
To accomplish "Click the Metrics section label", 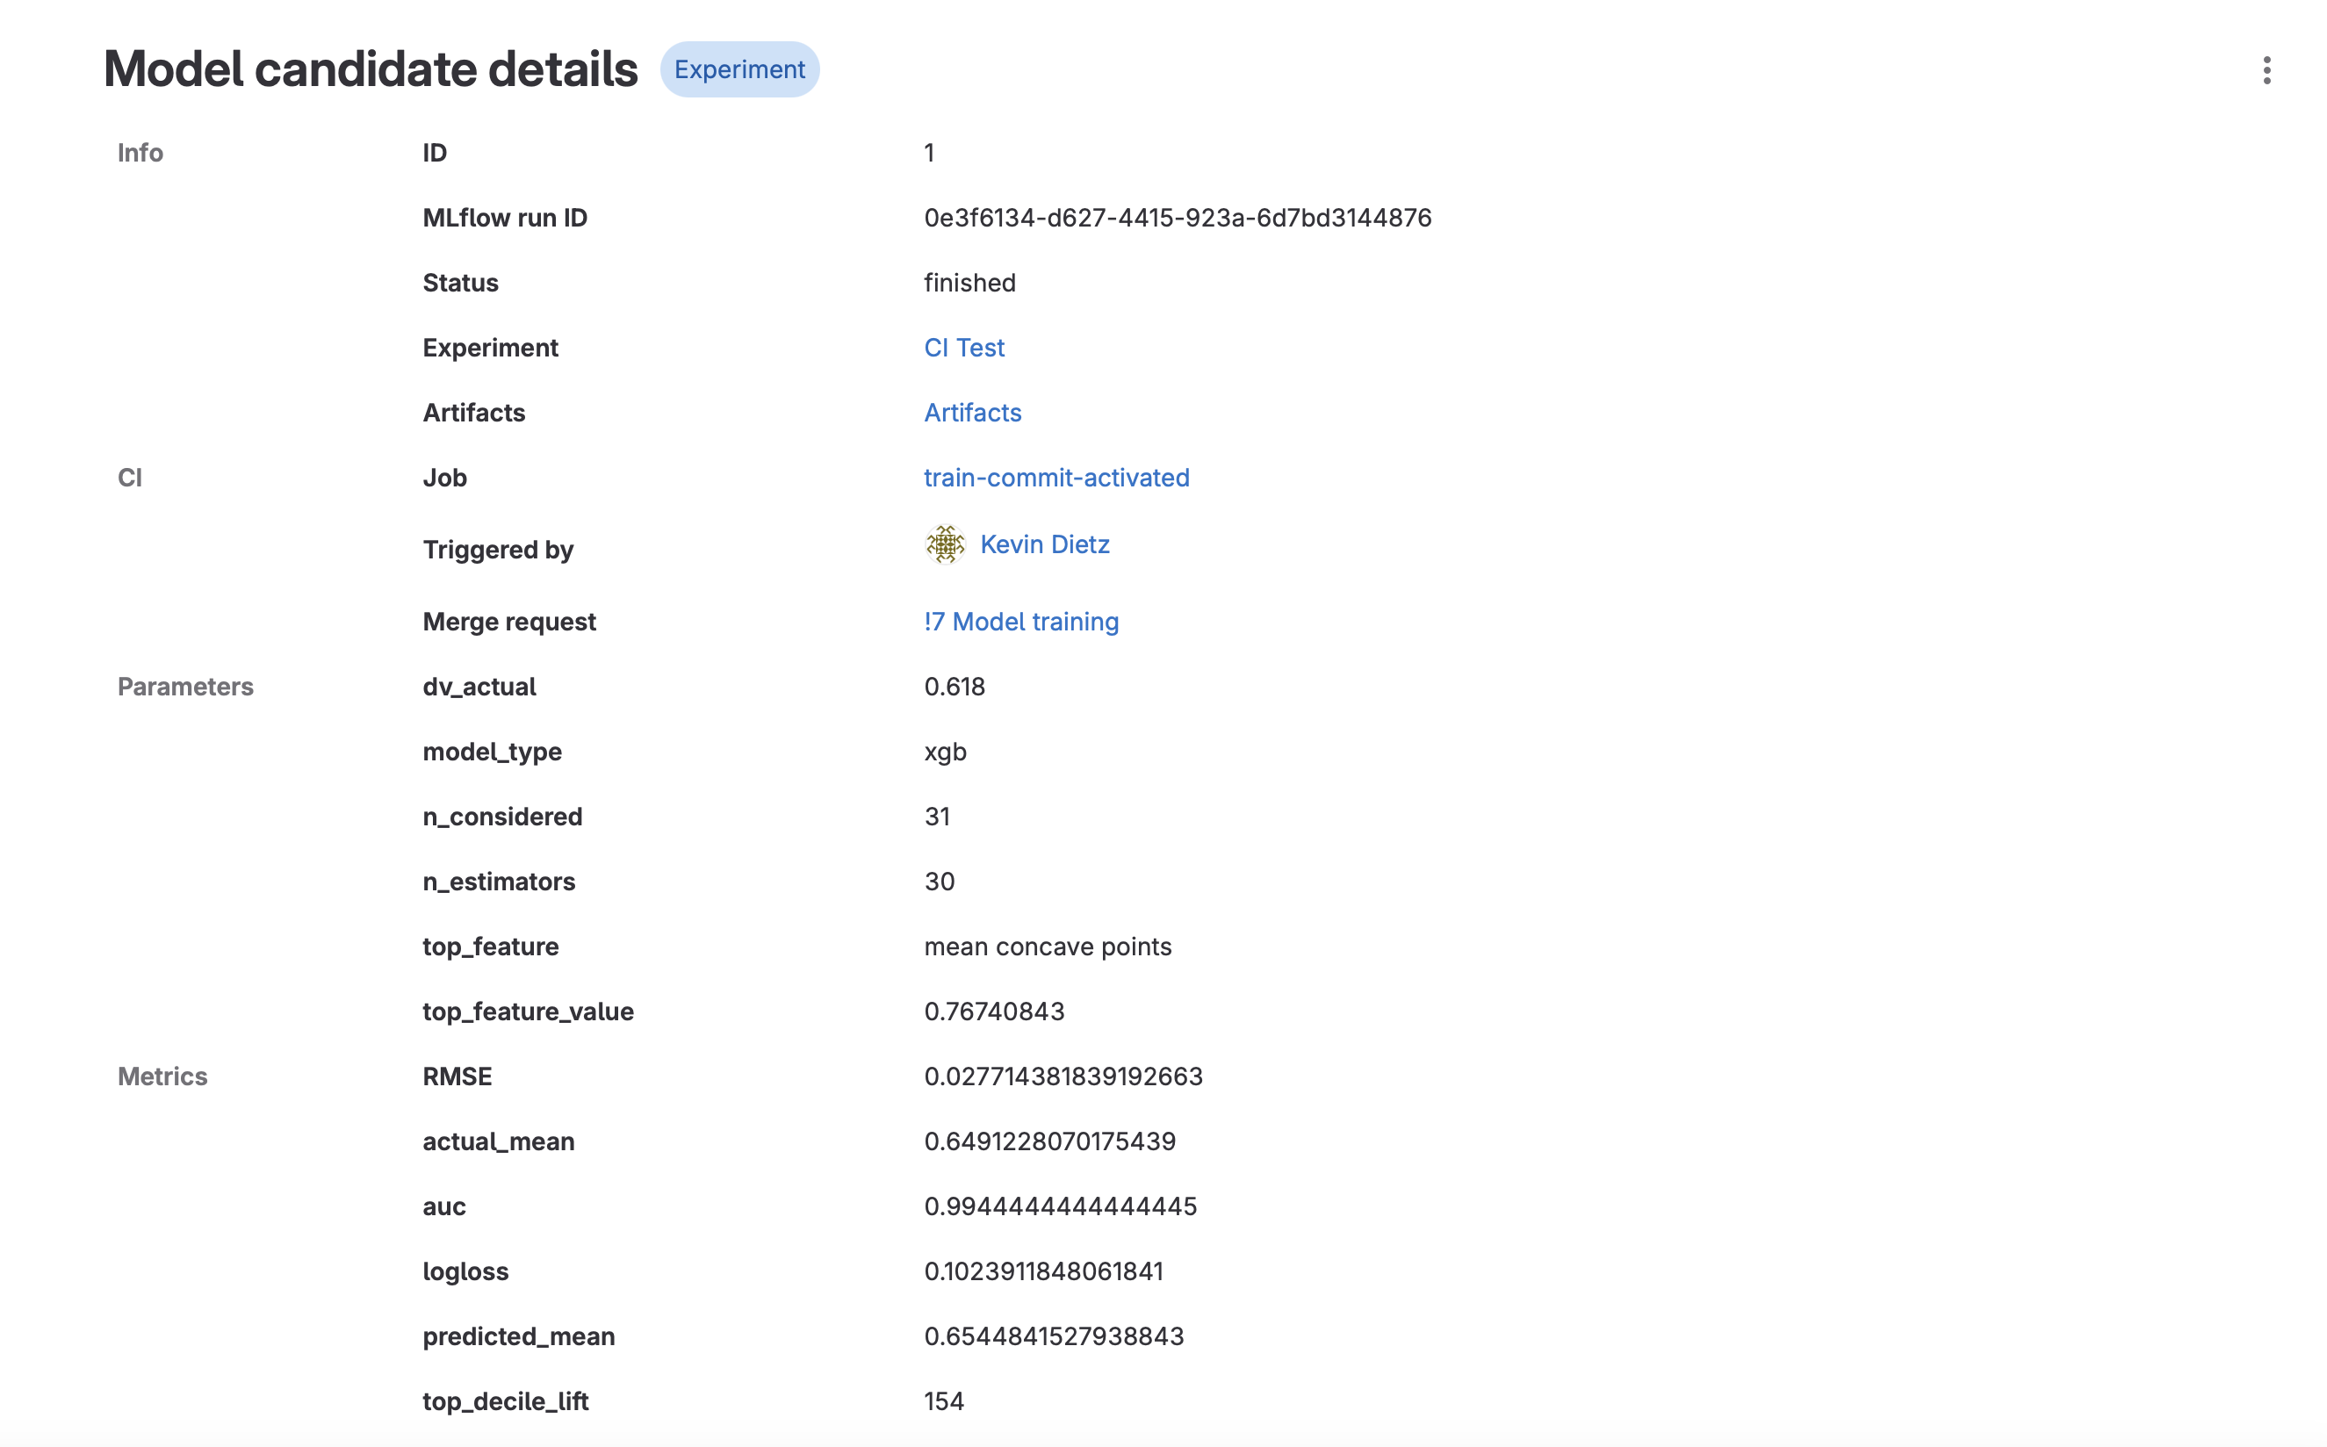I will pos(162,1076).
